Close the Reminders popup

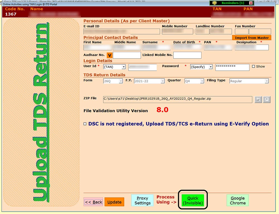click(x=251, y=3)
